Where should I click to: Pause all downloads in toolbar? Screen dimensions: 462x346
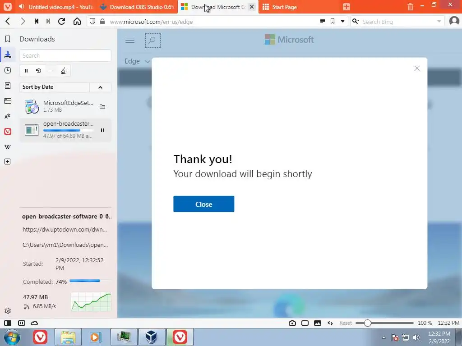[26, 71]
